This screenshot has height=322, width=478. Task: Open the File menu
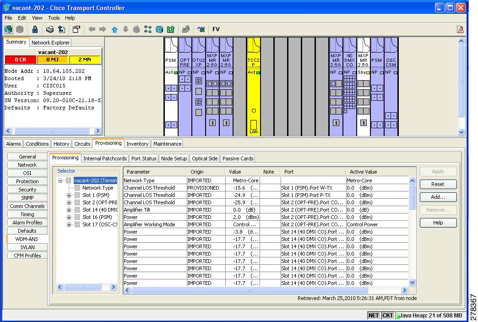click(8, 18)
